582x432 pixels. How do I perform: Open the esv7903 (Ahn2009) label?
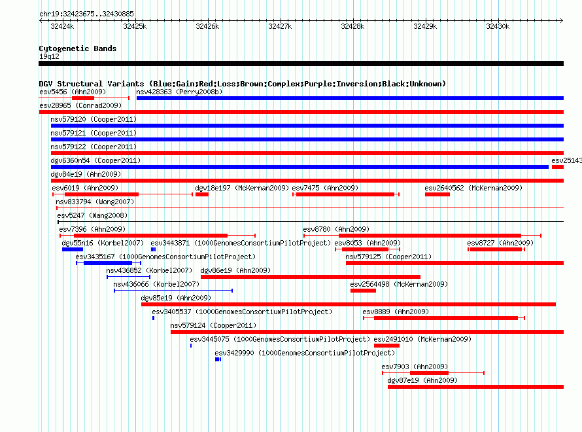(x=415, y=367)
